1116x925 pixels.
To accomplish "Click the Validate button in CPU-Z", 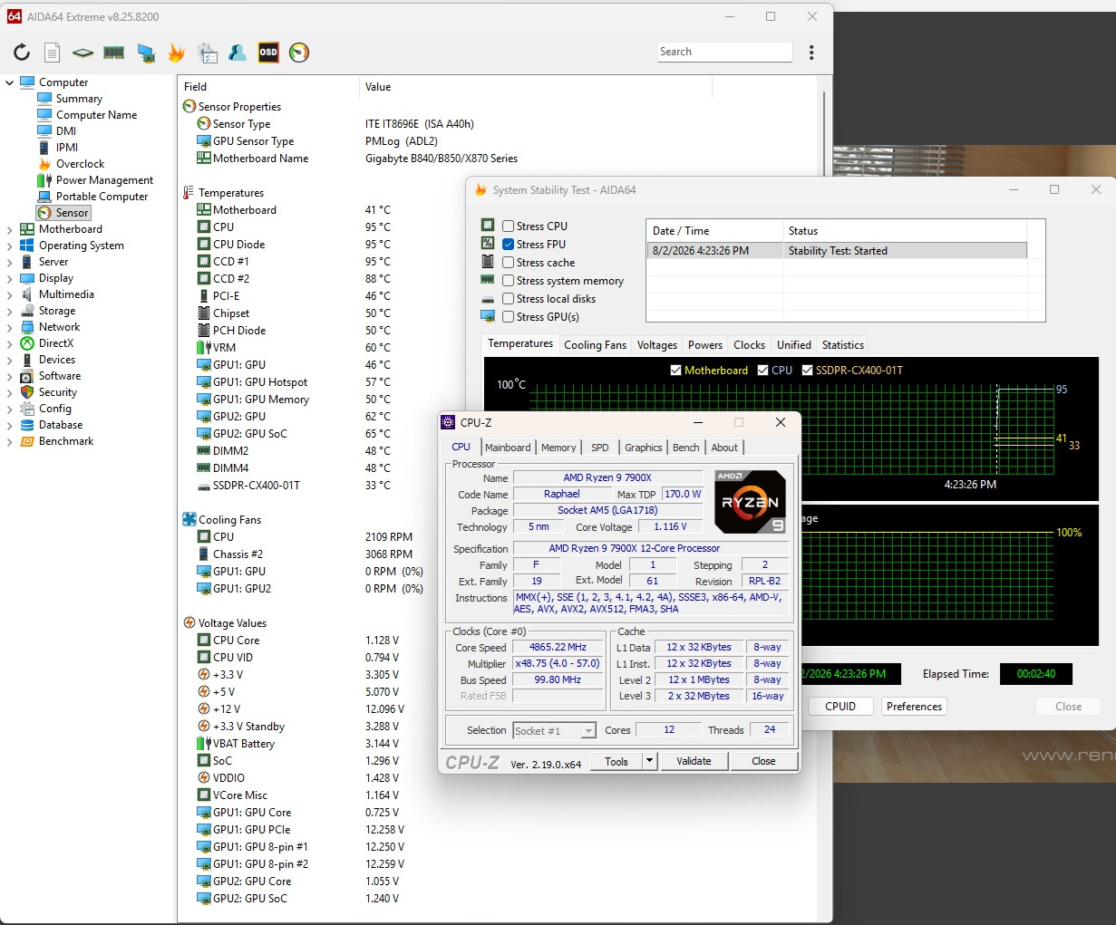I will click(694, 761).
